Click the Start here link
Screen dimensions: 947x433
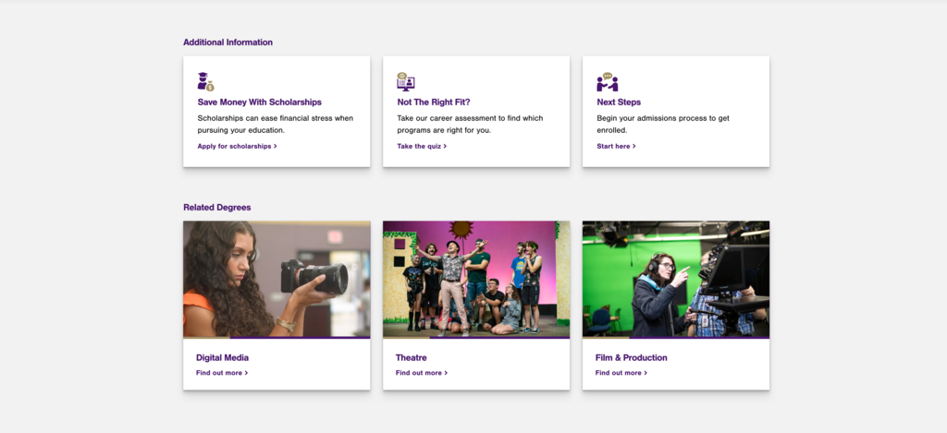pyautogui.click(x=616, y=146)
